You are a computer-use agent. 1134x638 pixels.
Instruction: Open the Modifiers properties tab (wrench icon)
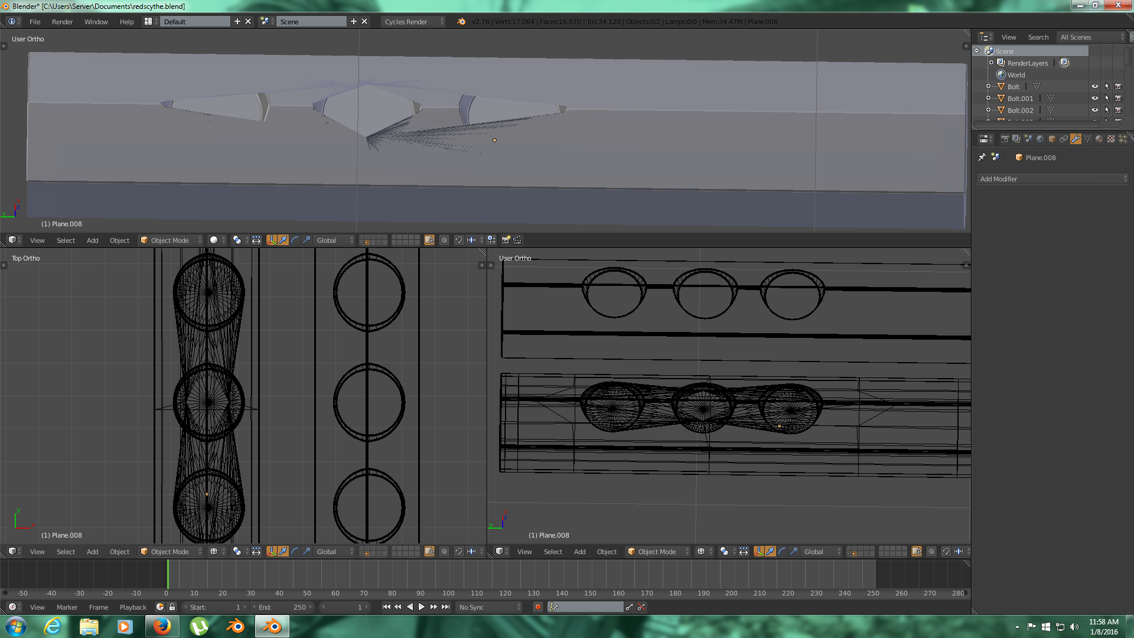1076,139
